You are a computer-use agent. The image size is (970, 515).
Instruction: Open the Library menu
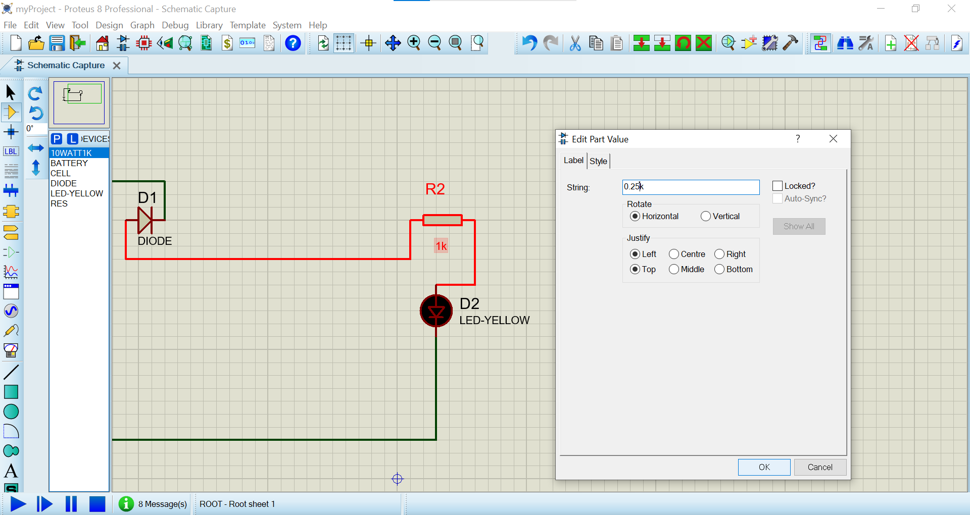pos(209,25)
